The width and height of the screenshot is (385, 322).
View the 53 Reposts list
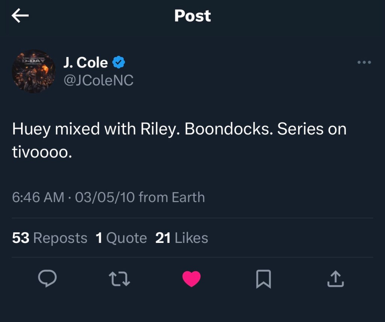[50, 238]
